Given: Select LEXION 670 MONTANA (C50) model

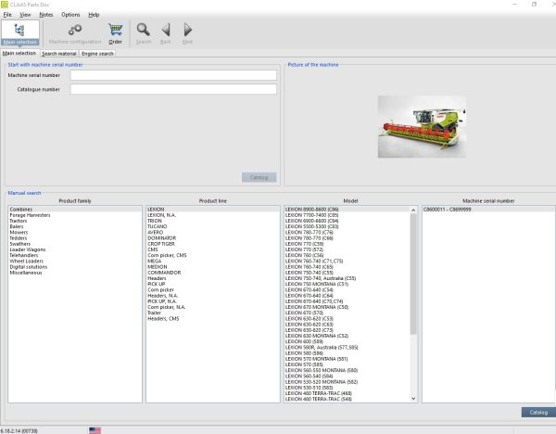Looking at the screenshot, I should pyautogui.click(x=347, y=307).
